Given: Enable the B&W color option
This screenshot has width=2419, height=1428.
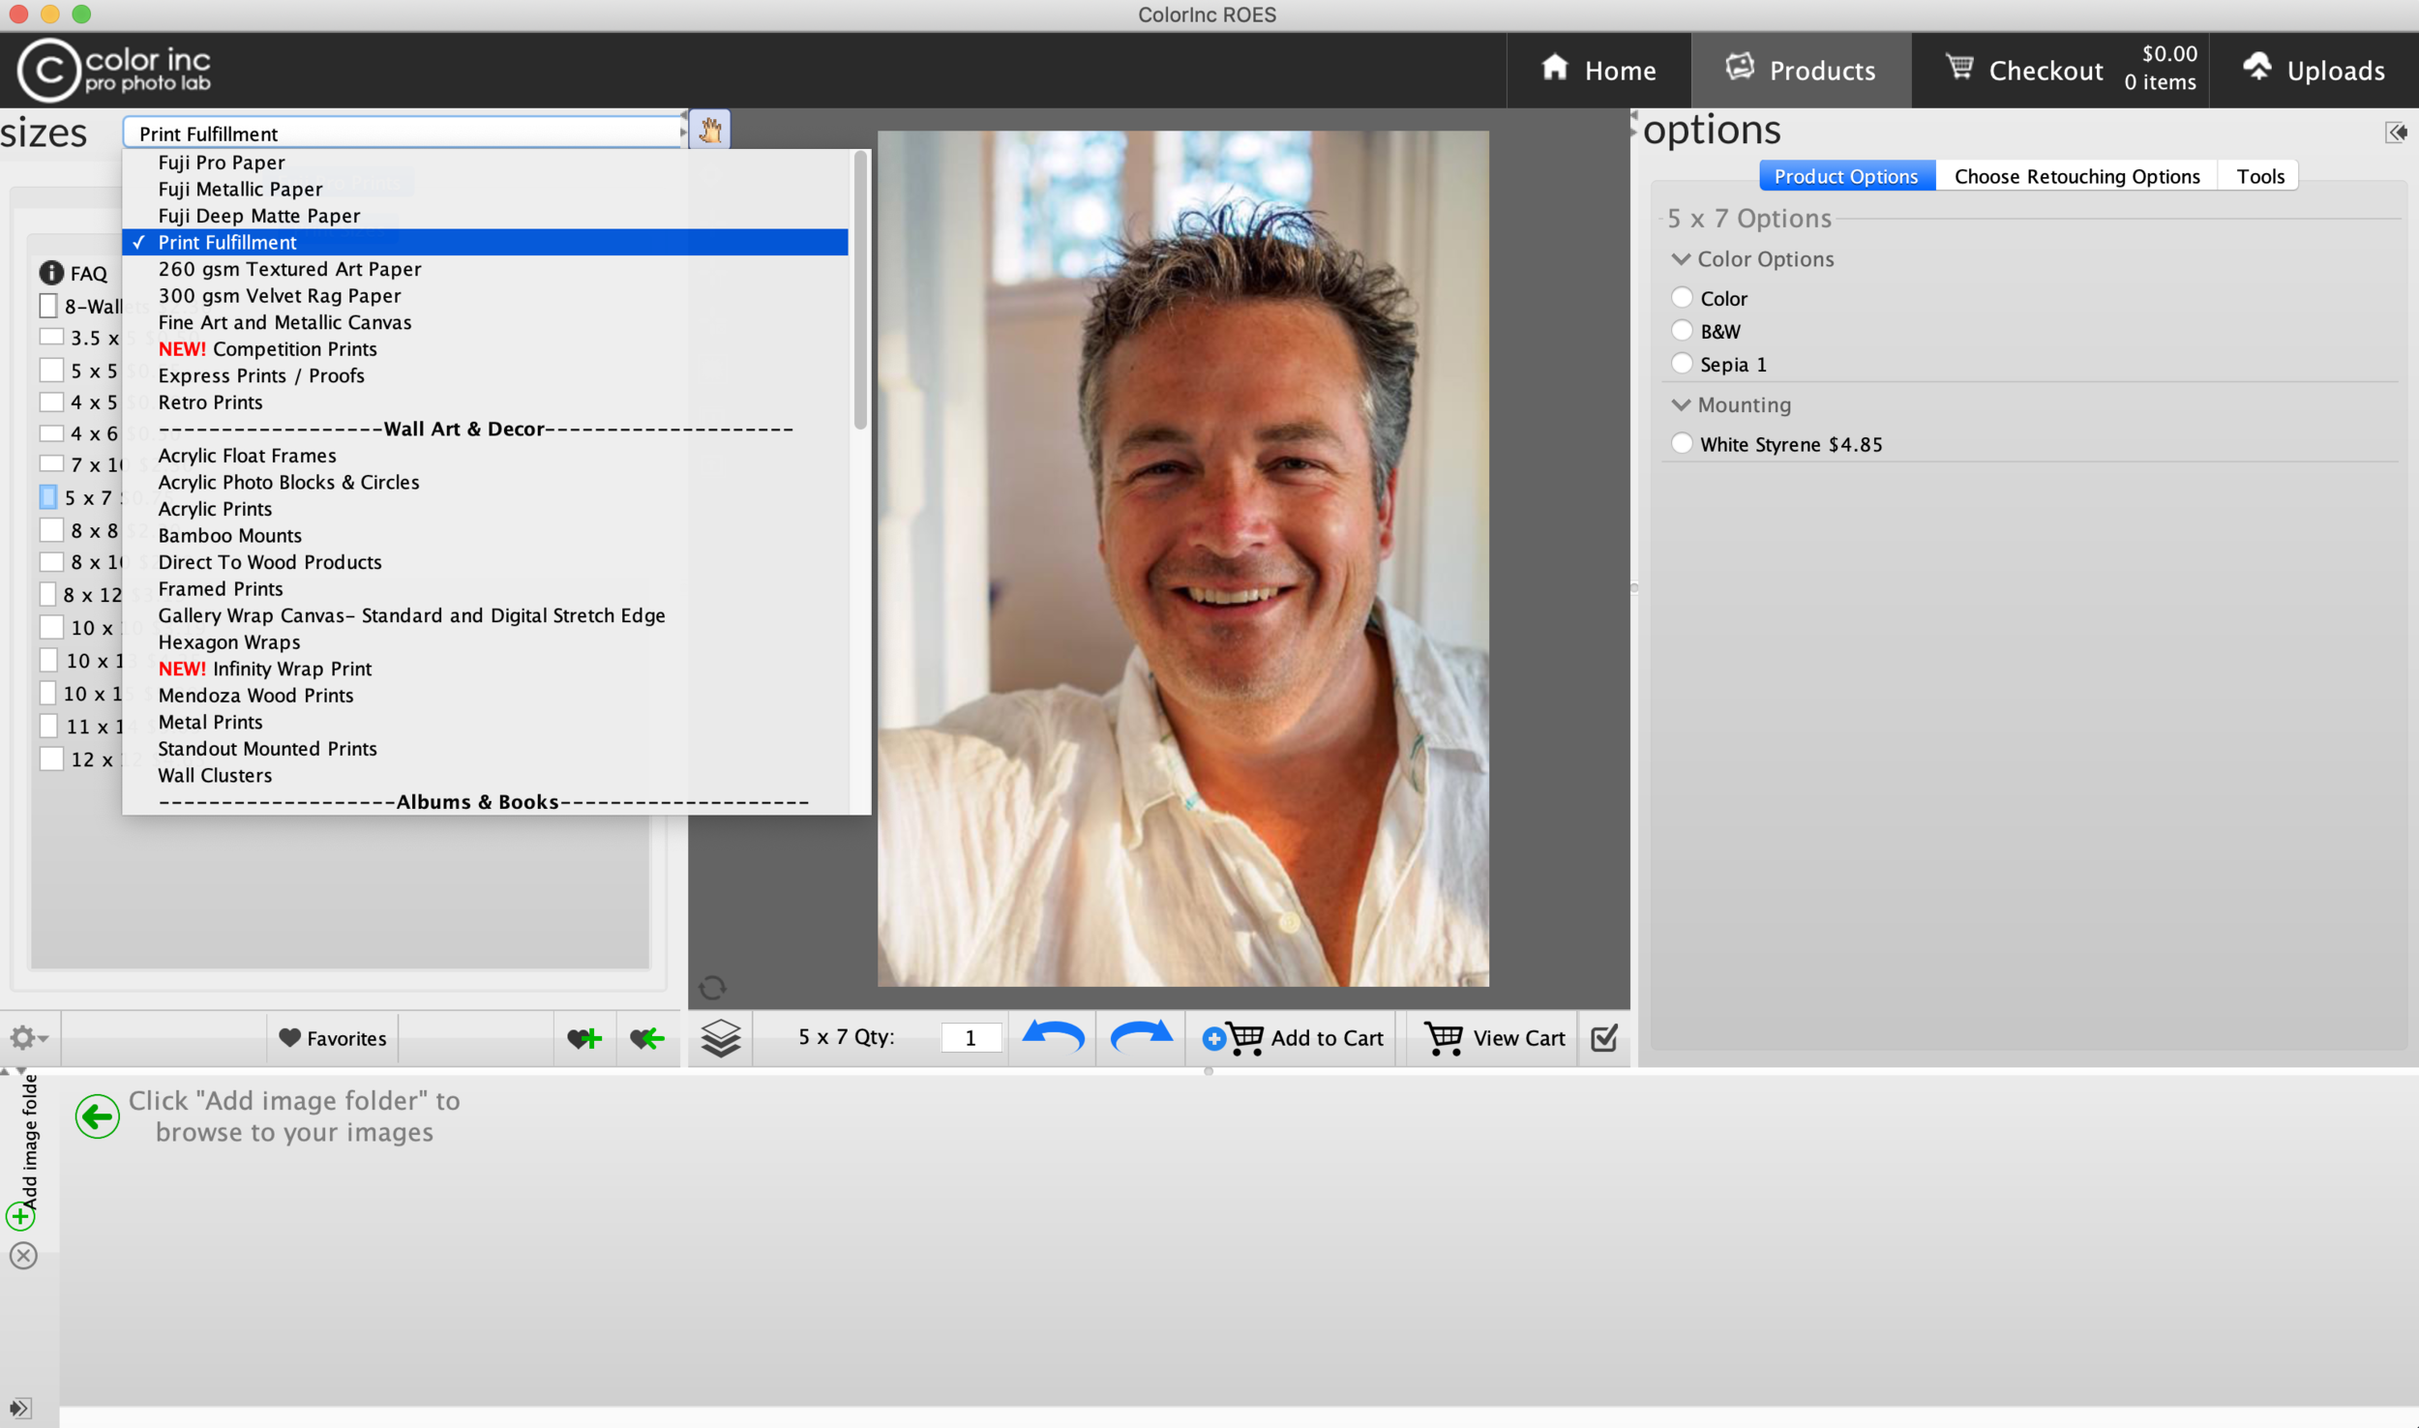Looking at the screenshot, I should coord(1682,330).
